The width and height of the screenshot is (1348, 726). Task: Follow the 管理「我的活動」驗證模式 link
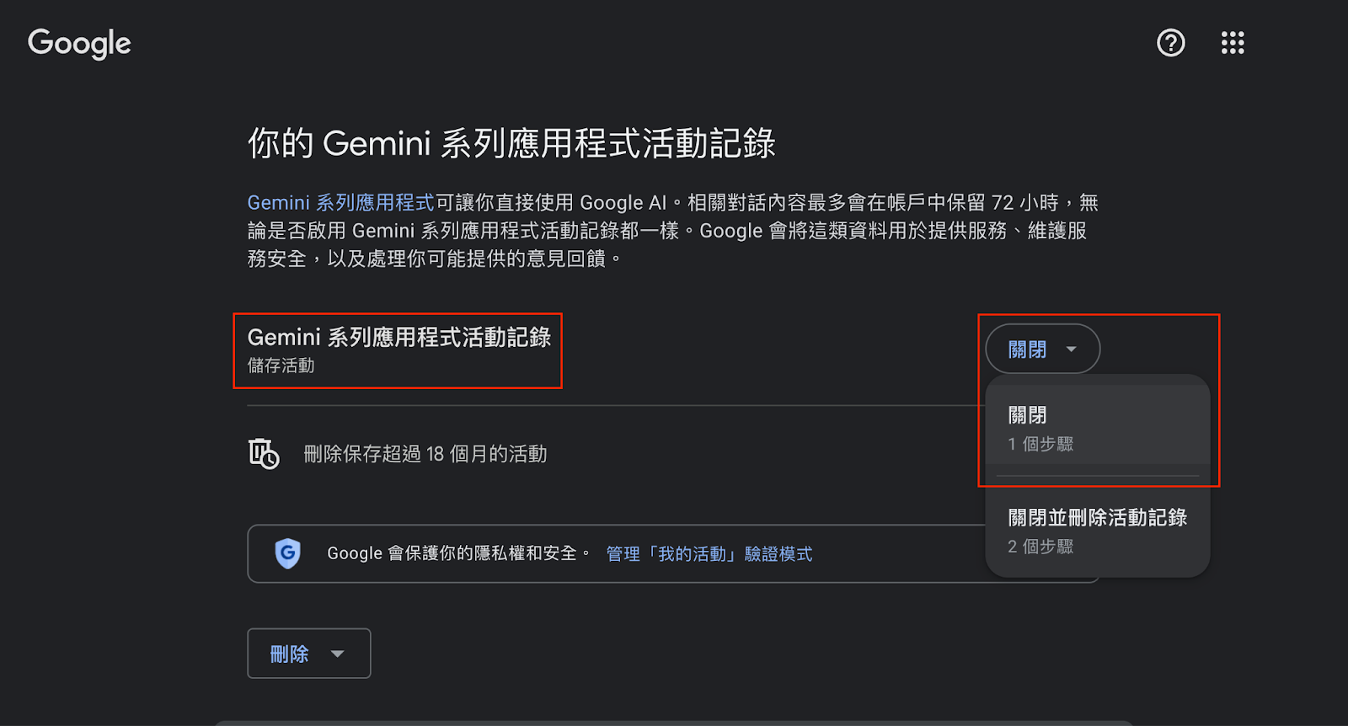click(x=709, y=554)
